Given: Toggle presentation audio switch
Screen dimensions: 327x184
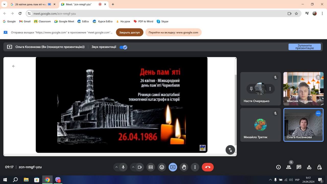Looking at the screenshot, I should click(x=123, y=47).
